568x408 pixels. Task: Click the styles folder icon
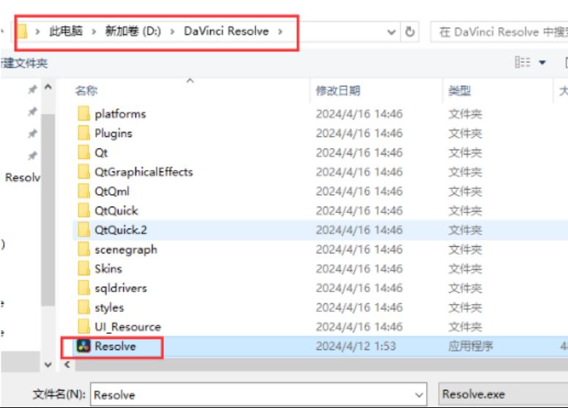pyautogui.click(x=83, y=307)
